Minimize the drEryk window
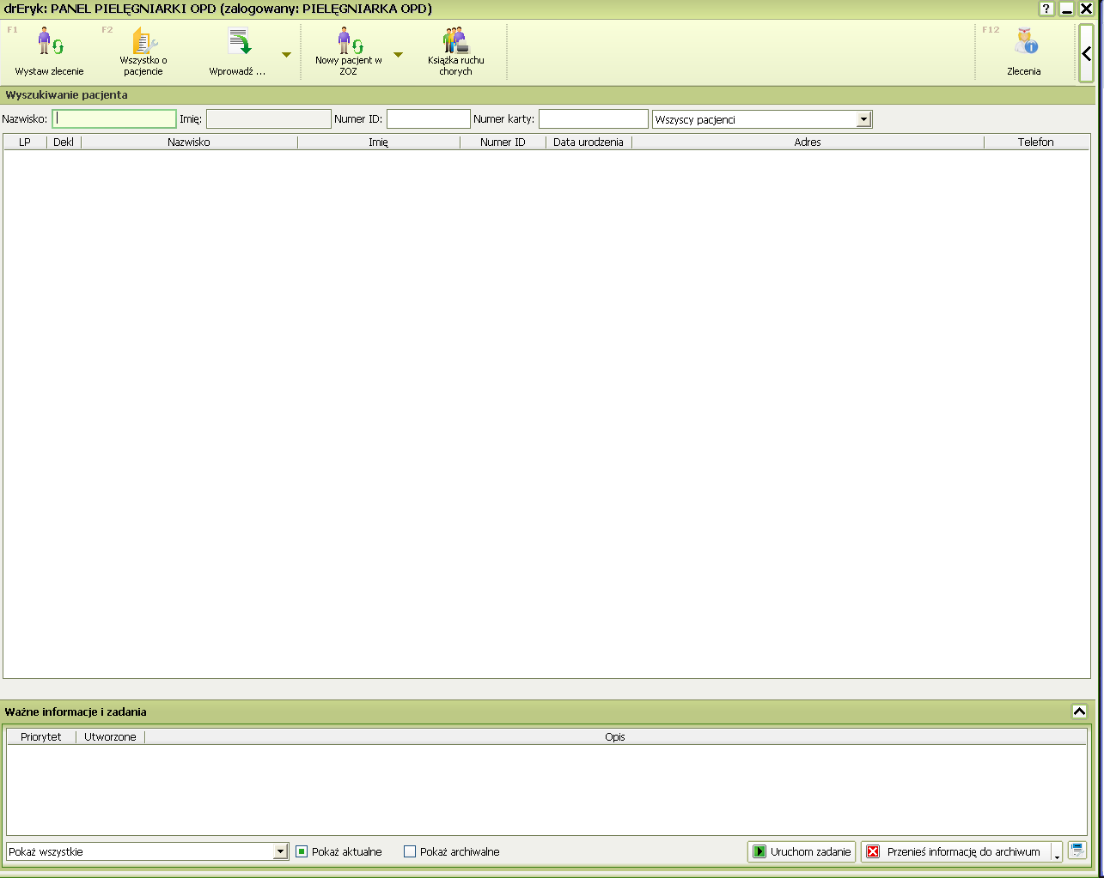Screen dimensions: 1104x878 (1067, 9)
